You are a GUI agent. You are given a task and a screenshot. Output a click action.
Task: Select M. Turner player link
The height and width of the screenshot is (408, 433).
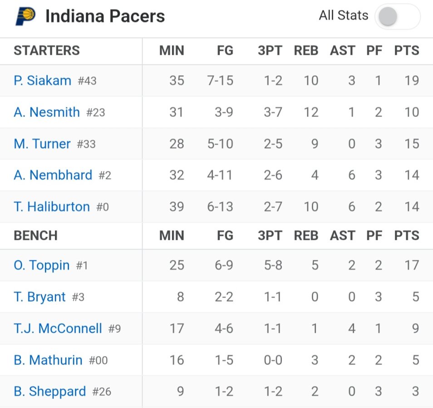[42, 144]
